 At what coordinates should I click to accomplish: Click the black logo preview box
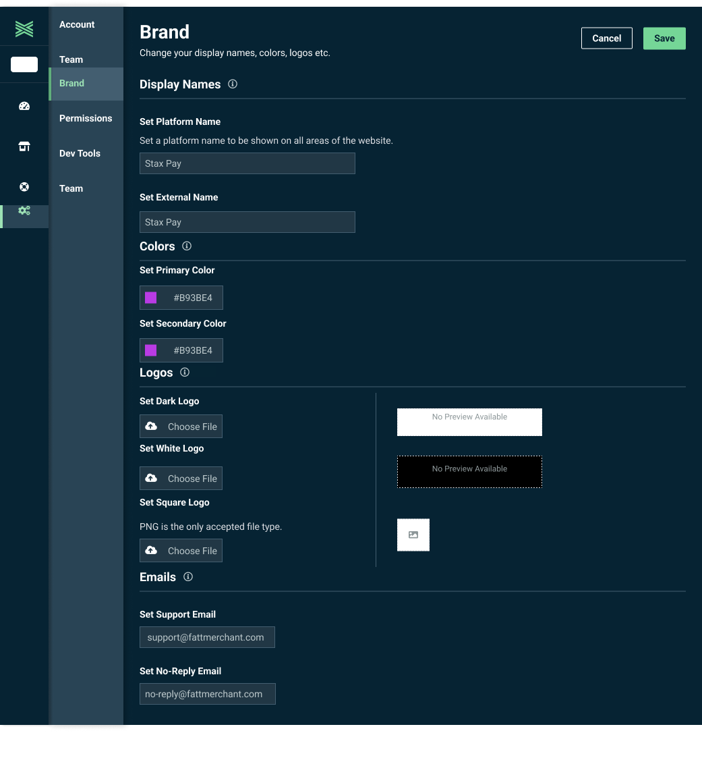click(x=469, y=472)
